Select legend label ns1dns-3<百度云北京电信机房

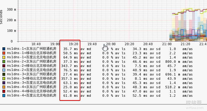click(32, 83)
